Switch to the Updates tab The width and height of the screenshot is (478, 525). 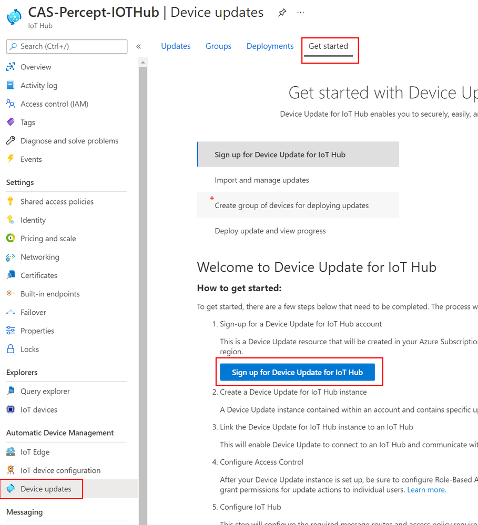click(x=176, y=46)
